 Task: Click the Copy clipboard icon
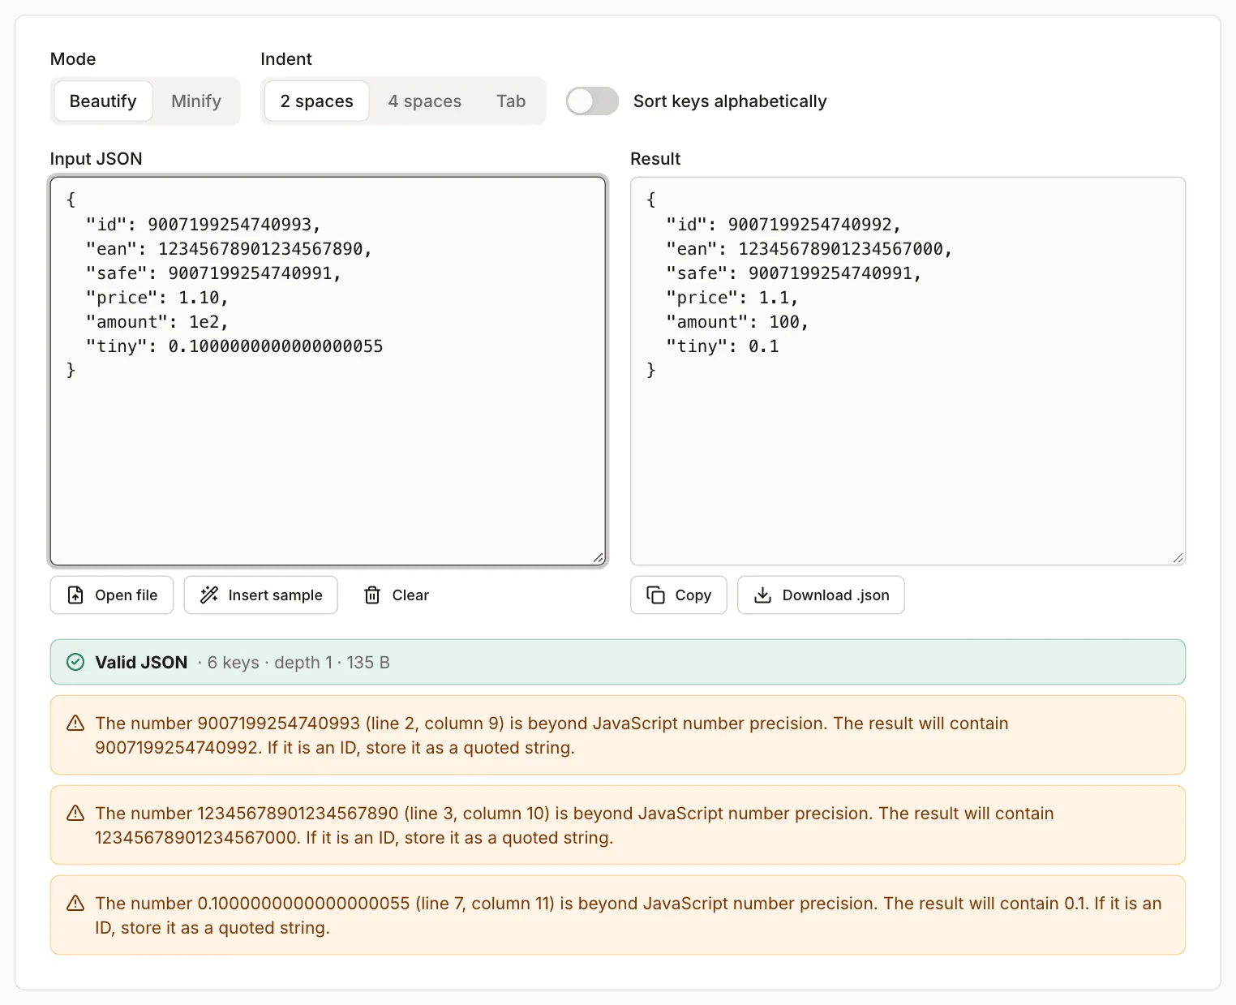point(655,595)
